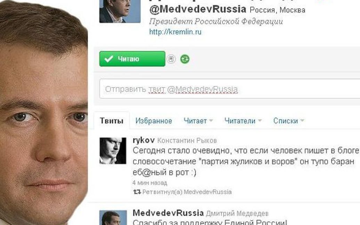The height and width of the screenshot is (225, 360).
Task: Click the green retweets toggle icon
Action: (x=185, y=59)
